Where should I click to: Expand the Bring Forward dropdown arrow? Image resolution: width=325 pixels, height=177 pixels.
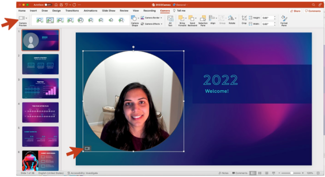pos(186,18)
